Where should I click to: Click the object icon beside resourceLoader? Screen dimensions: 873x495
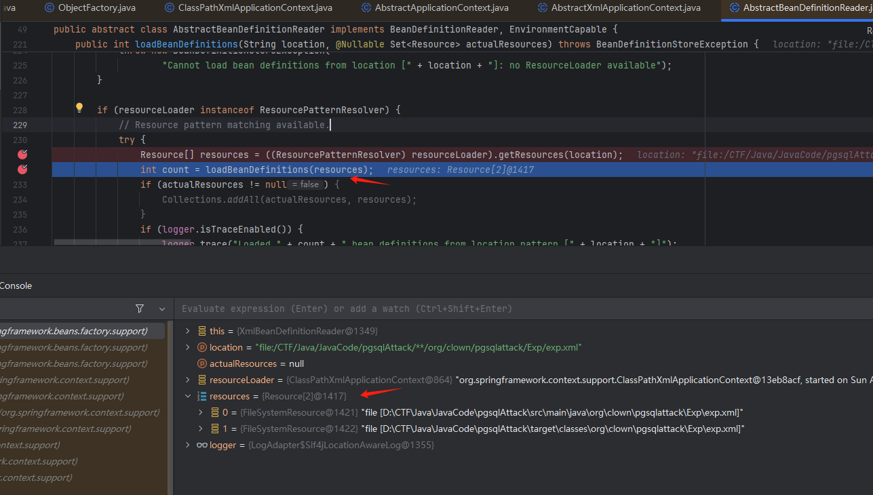click(201, 380)
